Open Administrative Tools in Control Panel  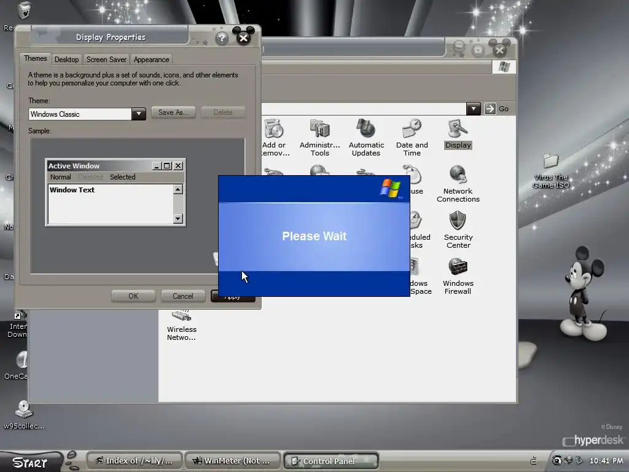[x=319, y=137]
